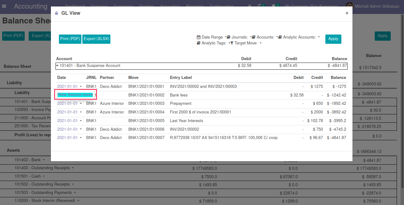The height and width of the screenshot is (205, 404).
Task: Click Mitchell Admin avatar picture
Action: click(x=349, y=6)
